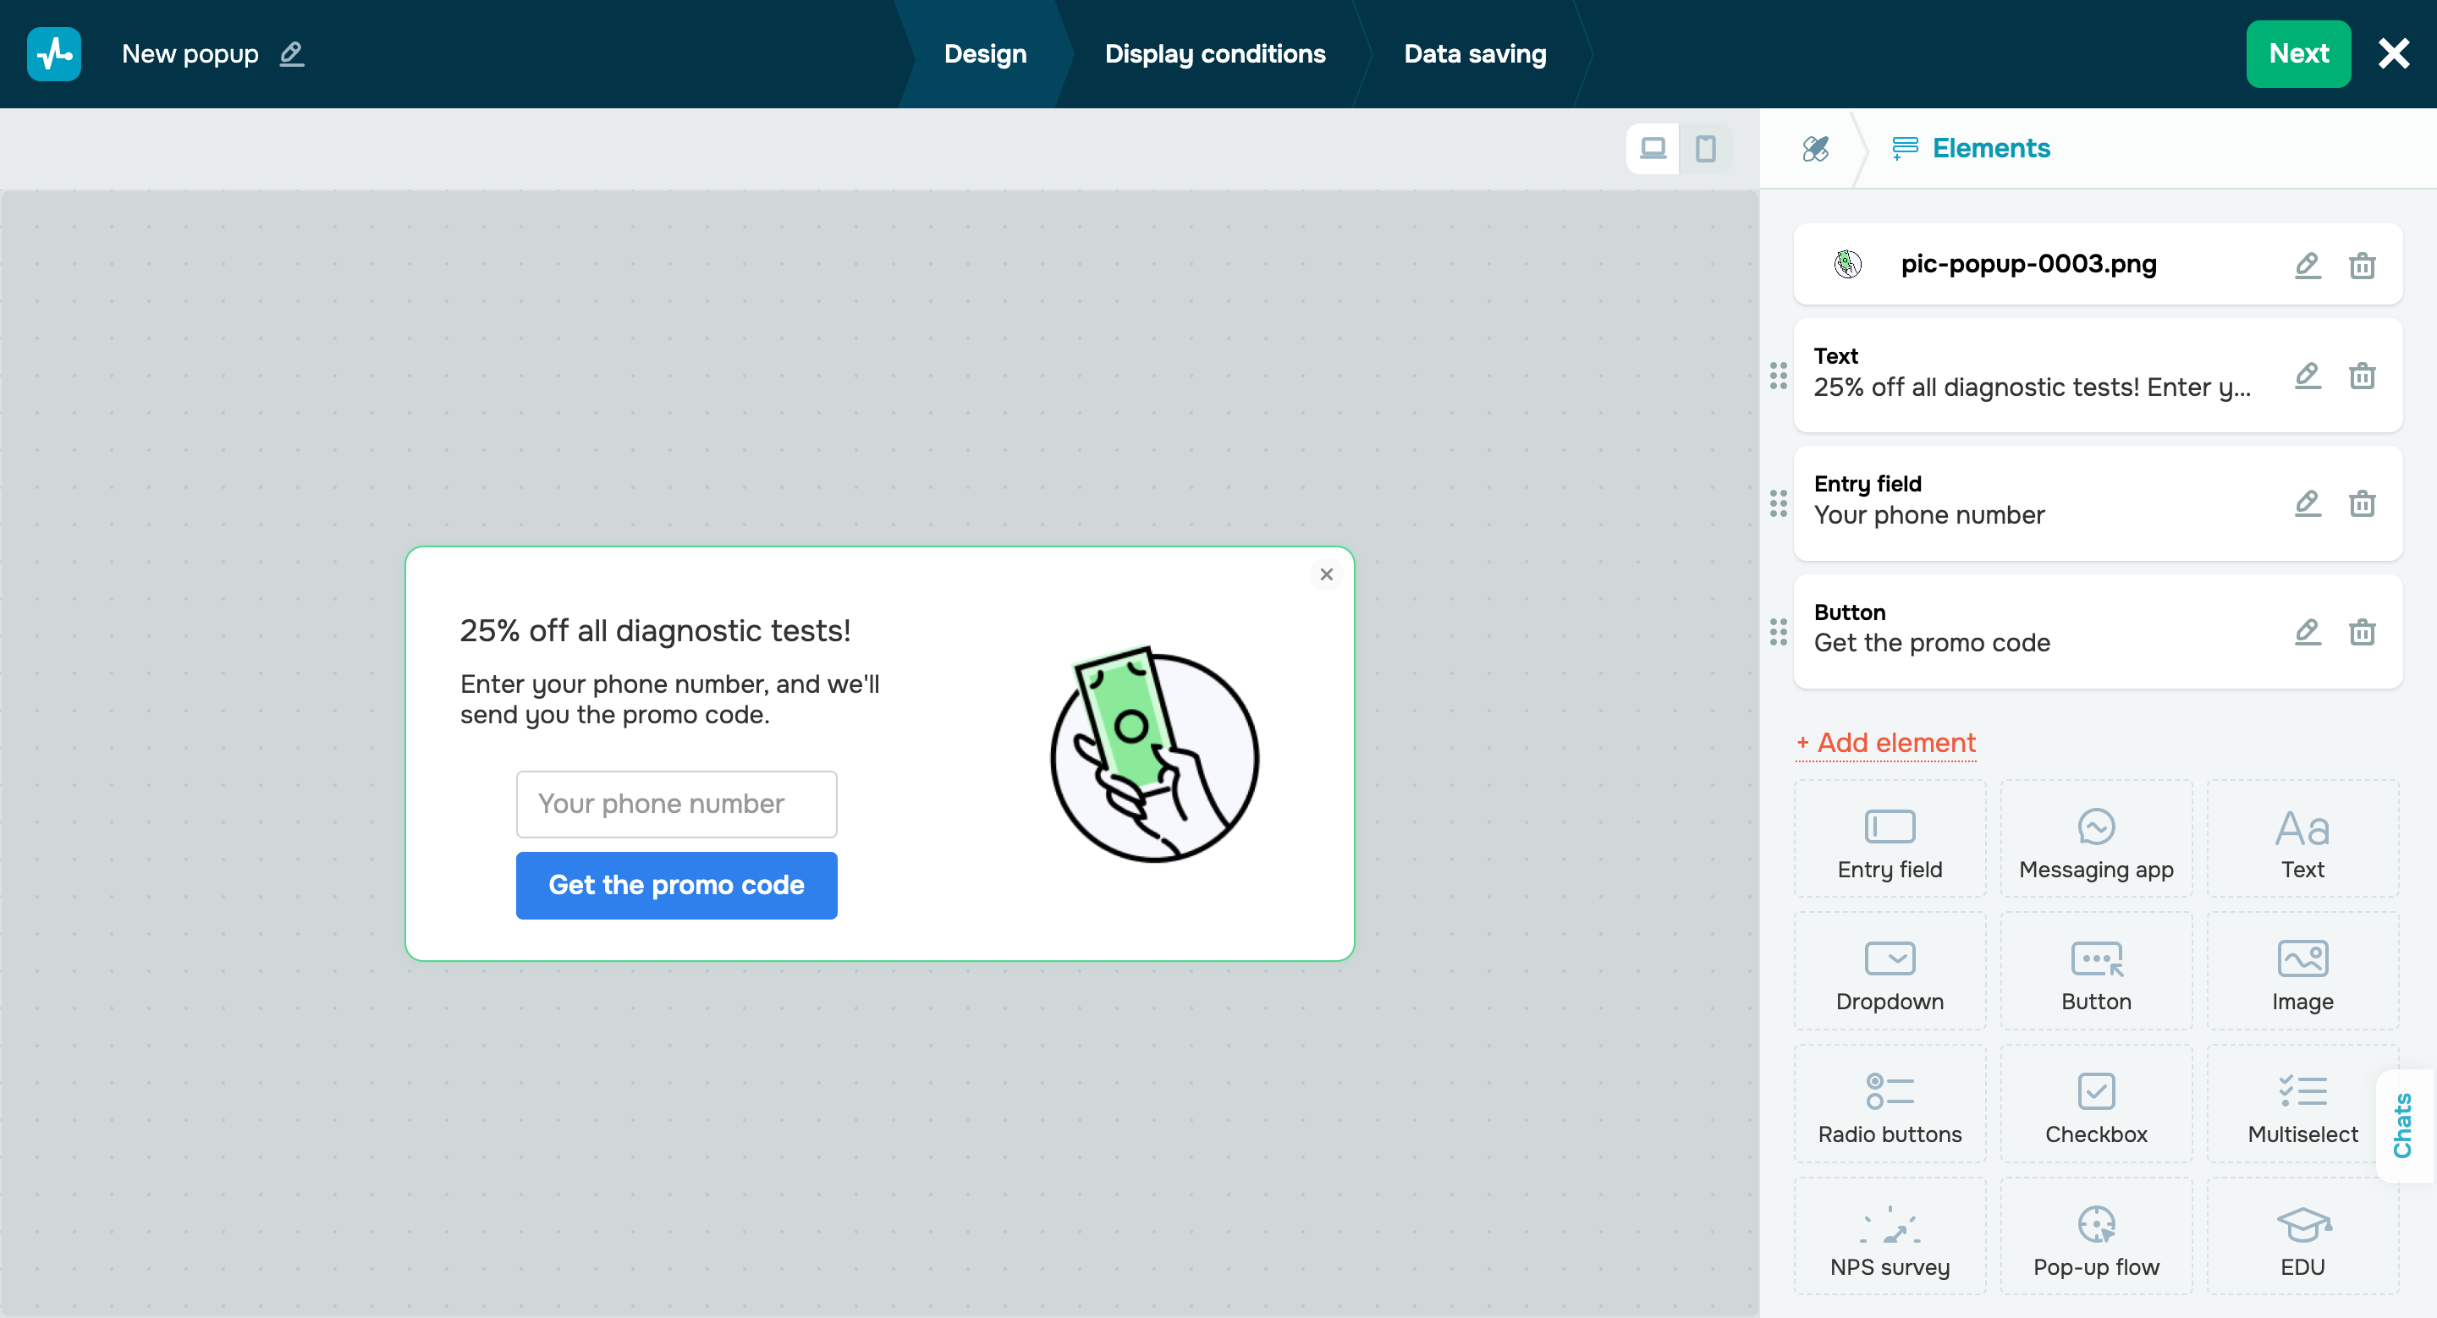Click the Your phone number input field

675,804
